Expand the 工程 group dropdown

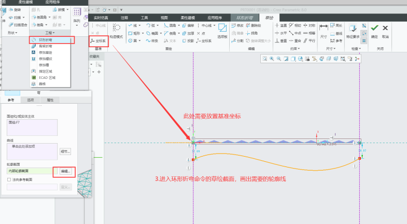tap(50, 33)
